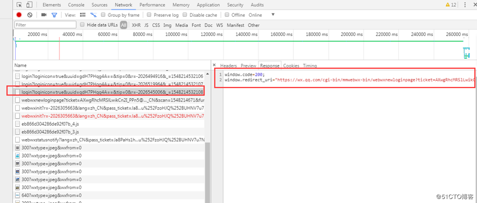The height and width of the screenshot is (203, 477).
Task: Open the Elements panel tab
Action: click(52, 5)
